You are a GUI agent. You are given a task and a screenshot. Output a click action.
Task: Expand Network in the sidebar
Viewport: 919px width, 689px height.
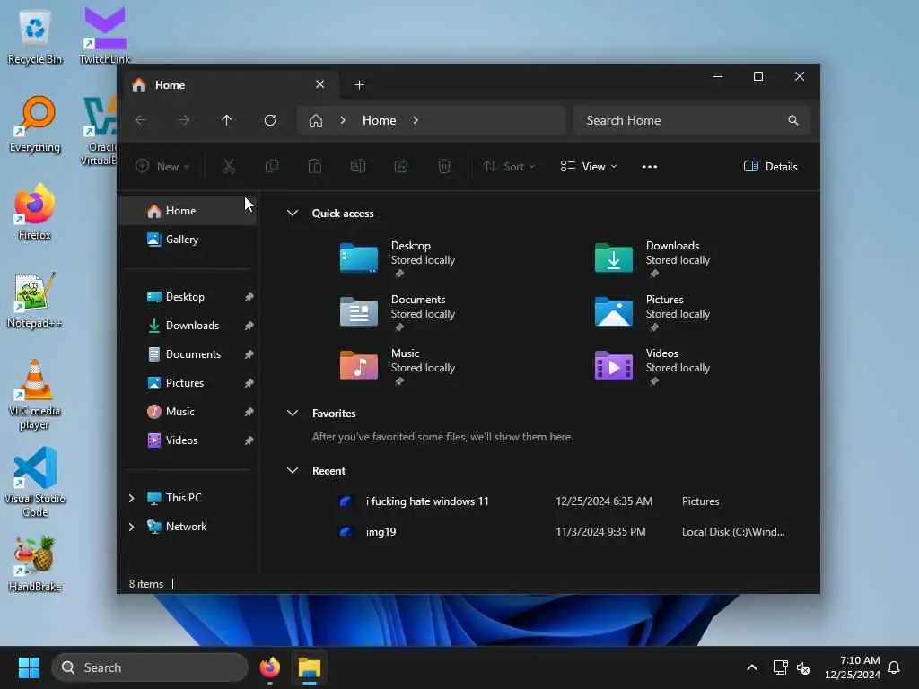[131, 527]
